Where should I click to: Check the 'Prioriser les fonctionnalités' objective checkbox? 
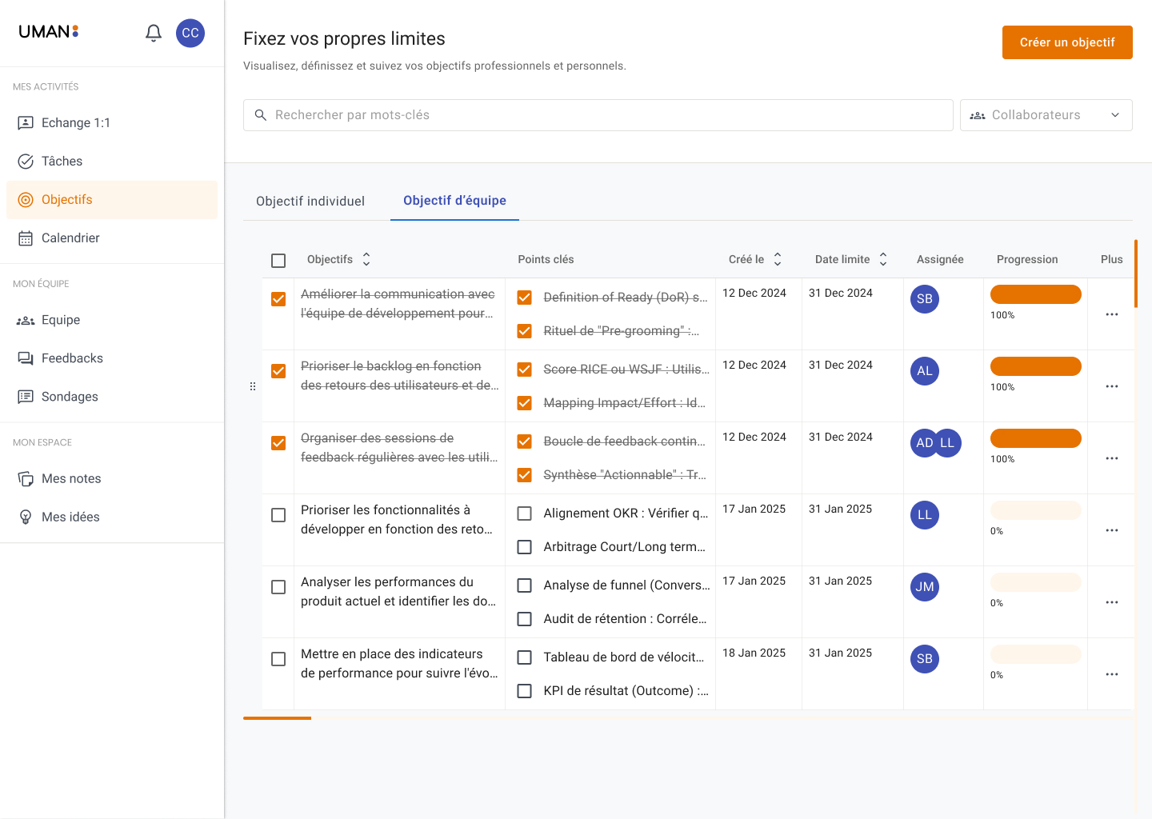(278, 515)
